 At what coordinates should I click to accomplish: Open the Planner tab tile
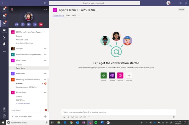[104, 76]
